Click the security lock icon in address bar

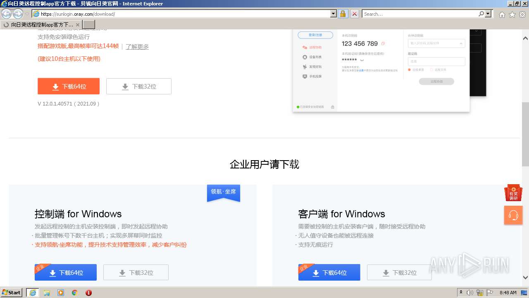point(343,14)
